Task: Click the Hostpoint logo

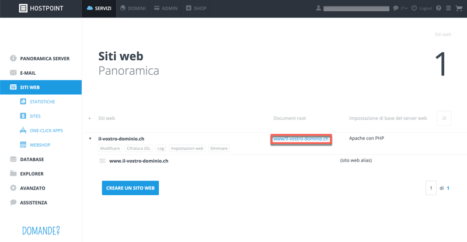Action: tap(41, 8)
